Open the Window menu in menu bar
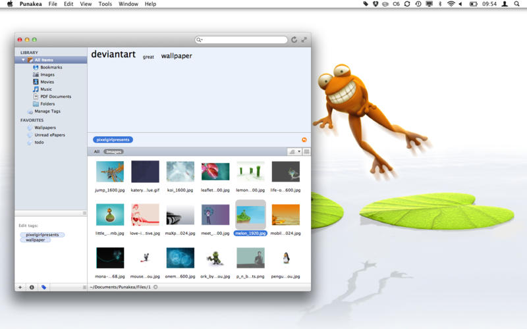 [x=128, y=4]
